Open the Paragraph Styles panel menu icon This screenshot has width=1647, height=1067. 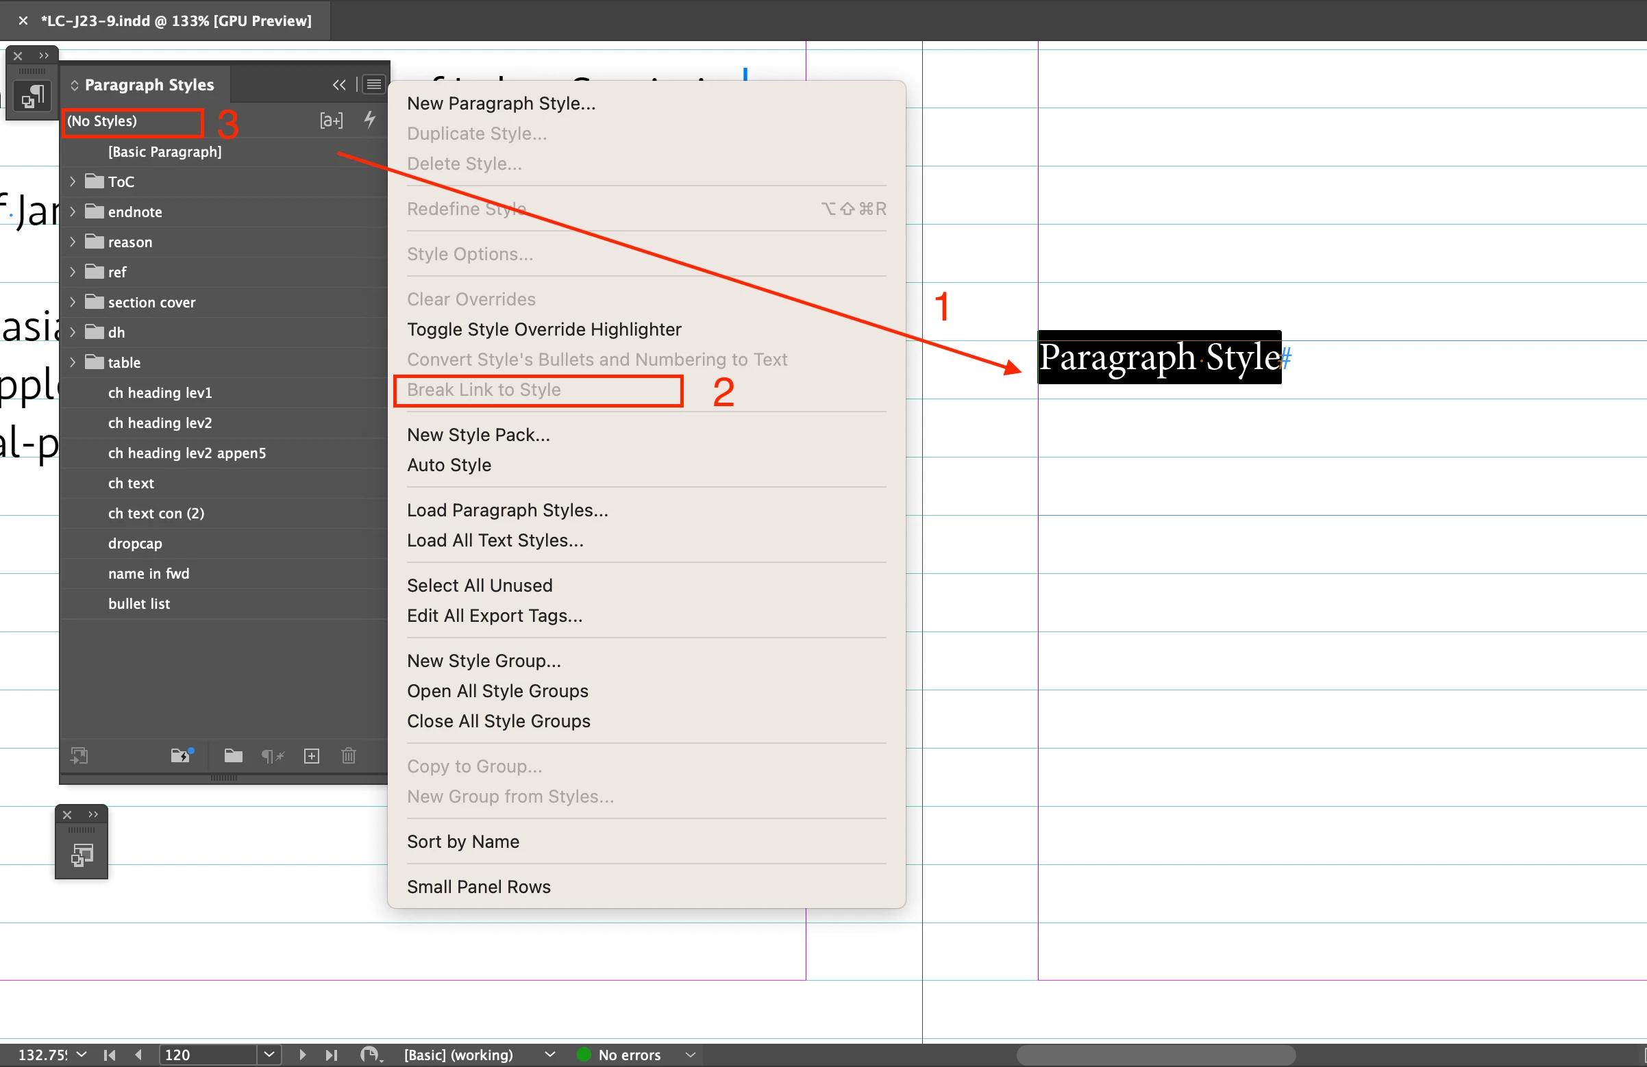coord(373,84)
